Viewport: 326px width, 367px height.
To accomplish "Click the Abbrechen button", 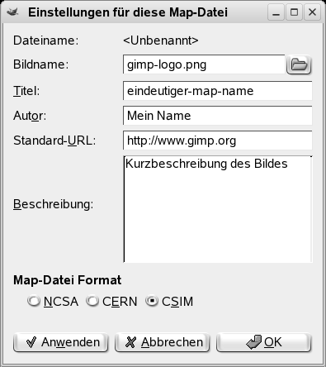I will [x=162, y=342].
